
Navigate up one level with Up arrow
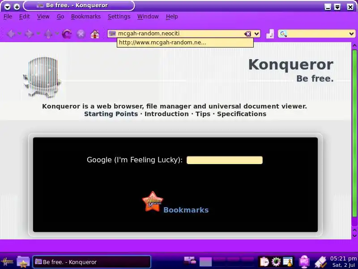[x=48, y=34]
